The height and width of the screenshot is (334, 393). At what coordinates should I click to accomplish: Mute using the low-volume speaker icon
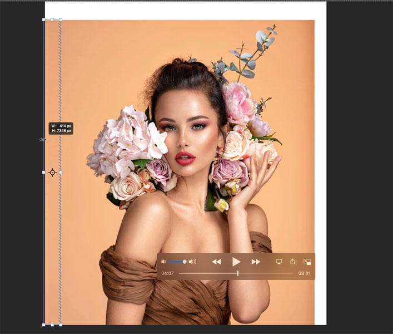pos(163,262)
